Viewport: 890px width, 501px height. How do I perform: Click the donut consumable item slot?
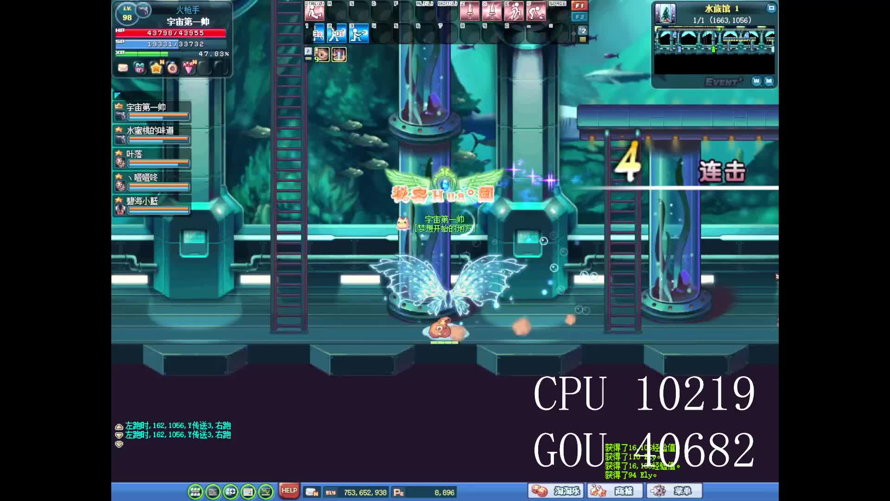click(322, 55)
